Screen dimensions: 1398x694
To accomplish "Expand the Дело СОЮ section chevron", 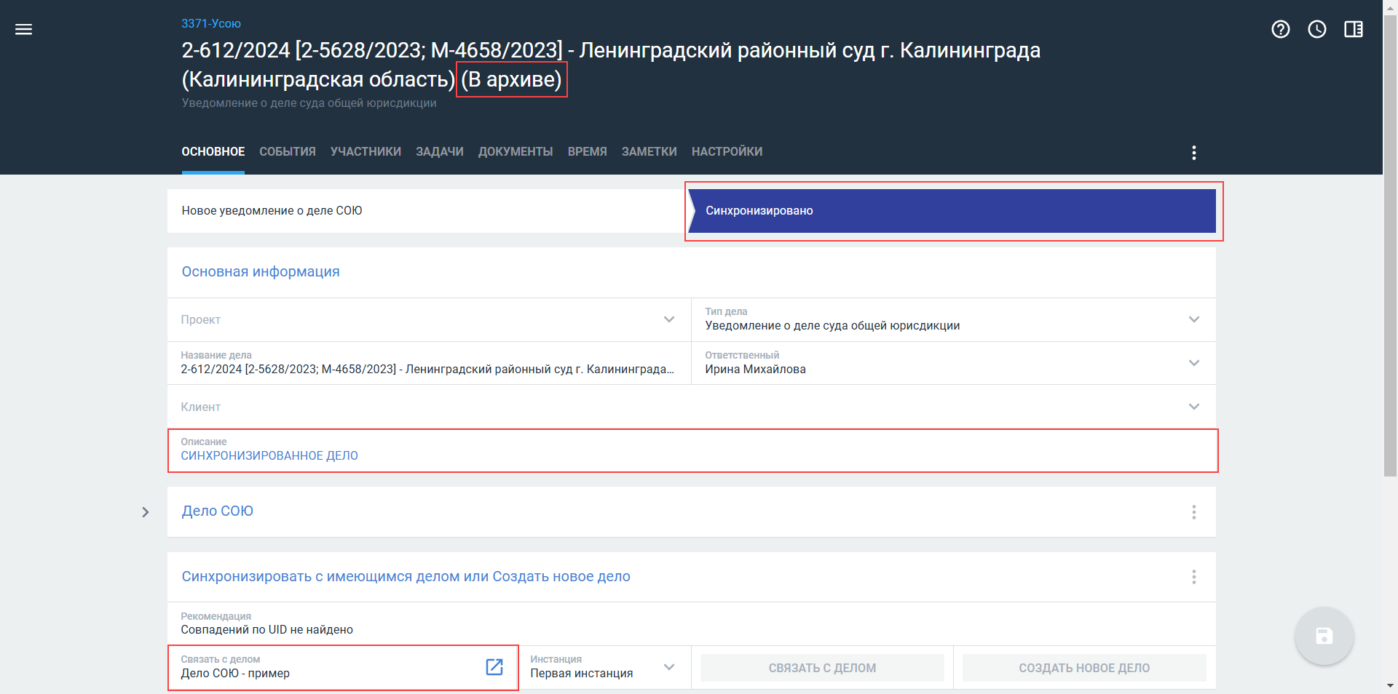I will click(x=146, y=512).
